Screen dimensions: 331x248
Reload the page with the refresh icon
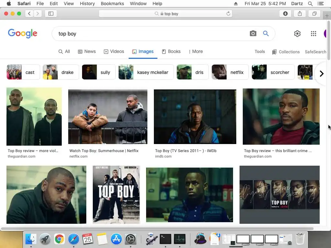228,14
